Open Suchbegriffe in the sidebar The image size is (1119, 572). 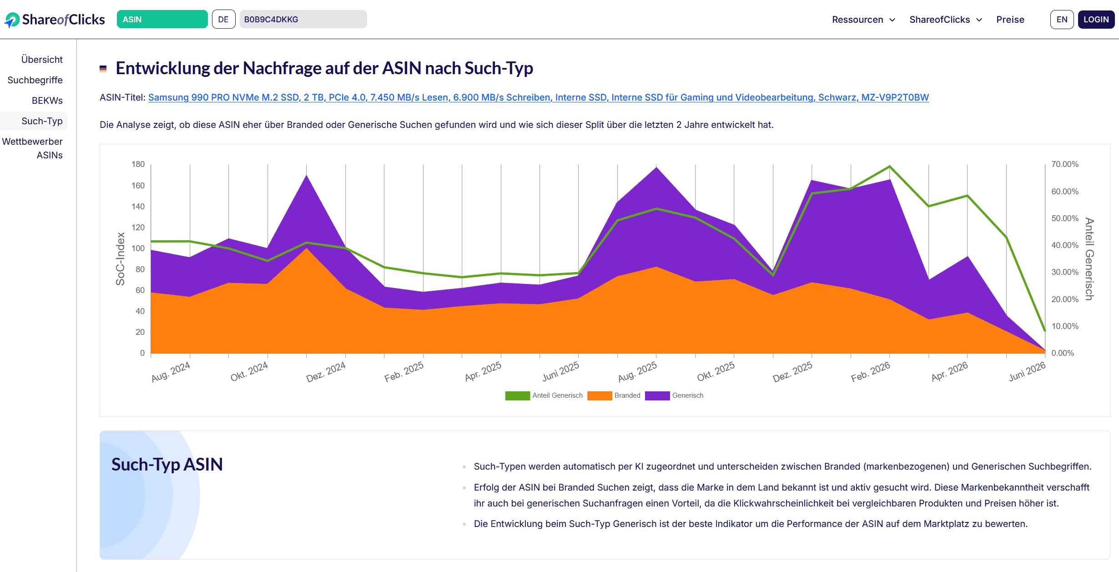click(35, 80)
